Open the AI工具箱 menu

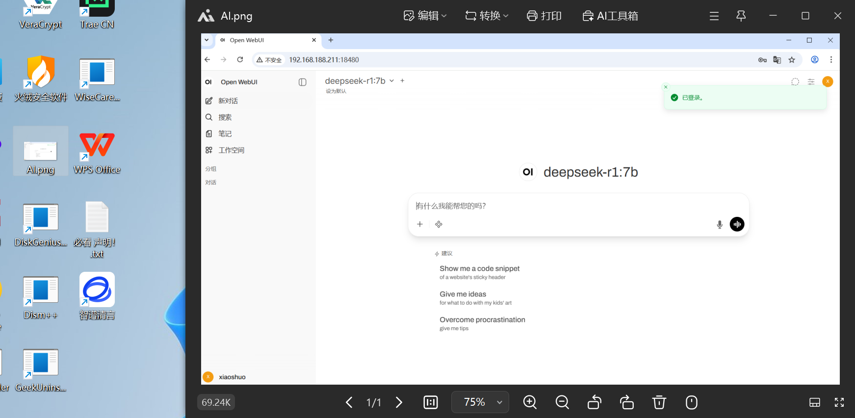(x=610, y=16)
